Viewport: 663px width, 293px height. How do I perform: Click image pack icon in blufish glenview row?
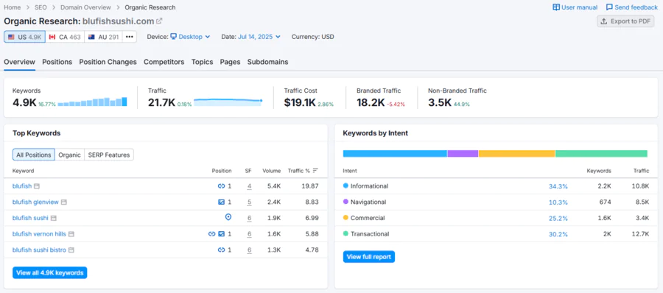[x=221, y=202]
